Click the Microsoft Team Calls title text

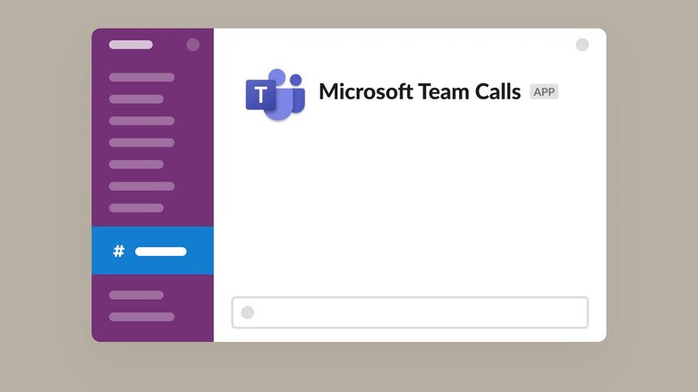click(420, 92)
